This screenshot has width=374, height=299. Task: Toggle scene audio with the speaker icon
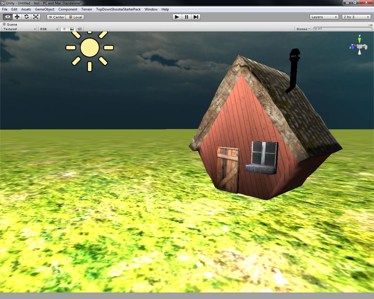click(79, 29)
